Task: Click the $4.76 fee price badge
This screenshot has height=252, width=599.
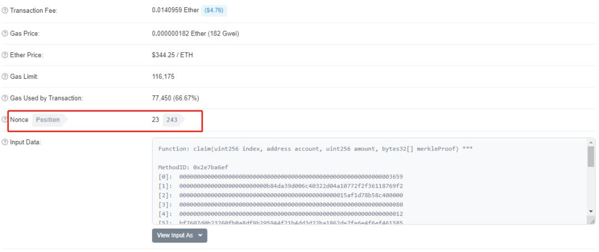Action: [214, 11]
